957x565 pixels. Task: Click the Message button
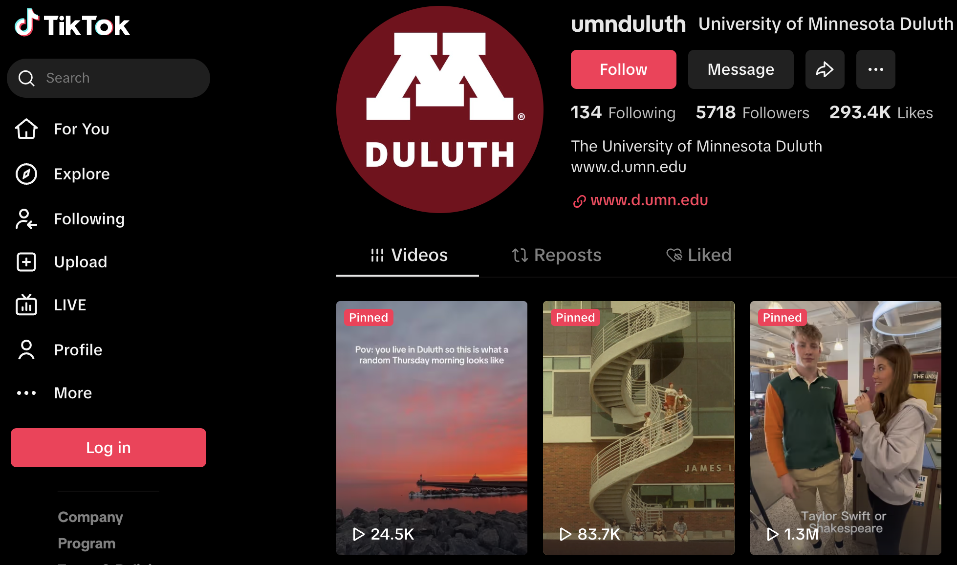[x=741, y=69]
